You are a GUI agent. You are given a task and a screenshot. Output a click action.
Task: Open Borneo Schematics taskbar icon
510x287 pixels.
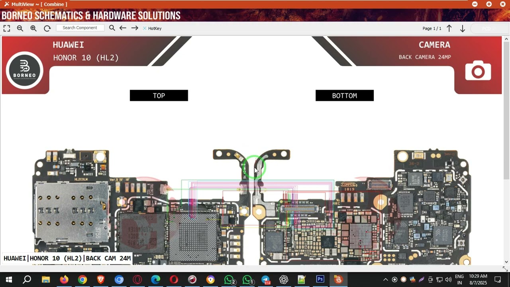pyautogui.click(x=339, y=279)
